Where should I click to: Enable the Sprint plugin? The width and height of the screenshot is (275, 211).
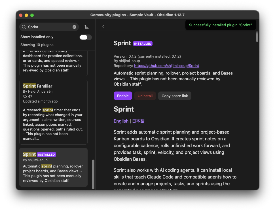point(123,96)
